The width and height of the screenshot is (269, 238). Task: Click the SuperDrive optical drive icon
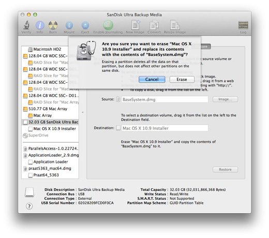pyautogui.click(x=25, y=136)
